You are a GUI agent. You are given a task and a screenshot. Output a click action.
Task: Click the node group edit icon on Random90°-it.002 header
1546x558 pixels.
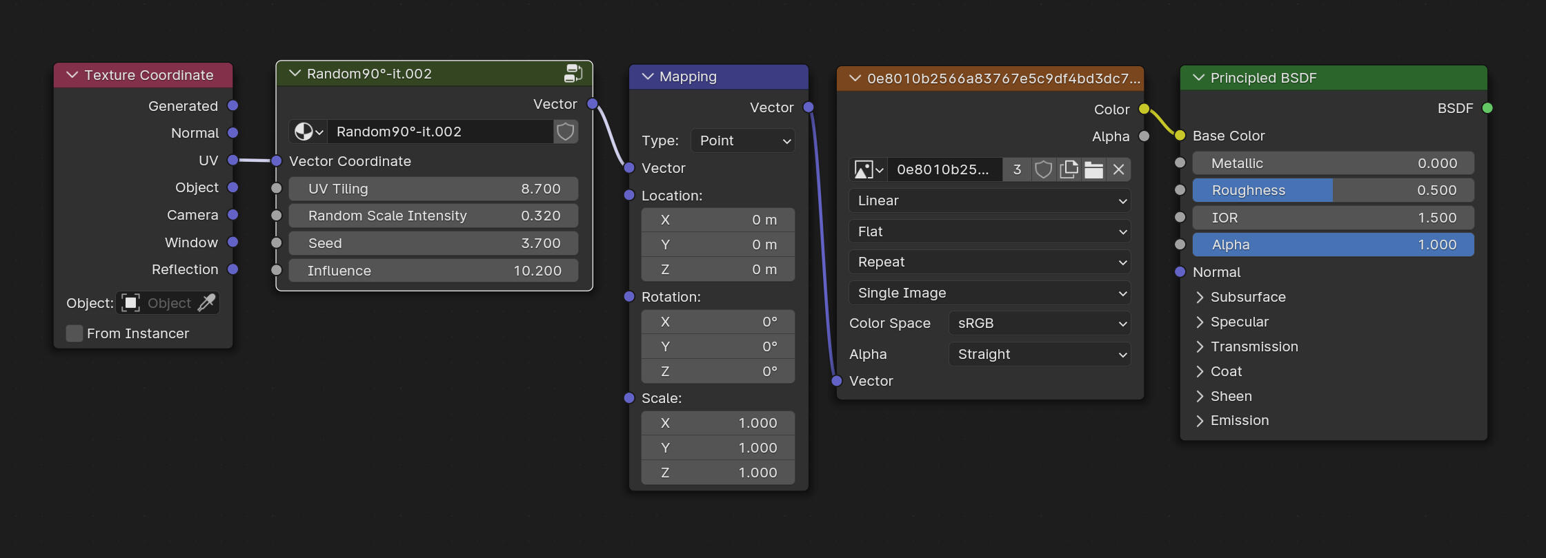(x=573, y=73)
